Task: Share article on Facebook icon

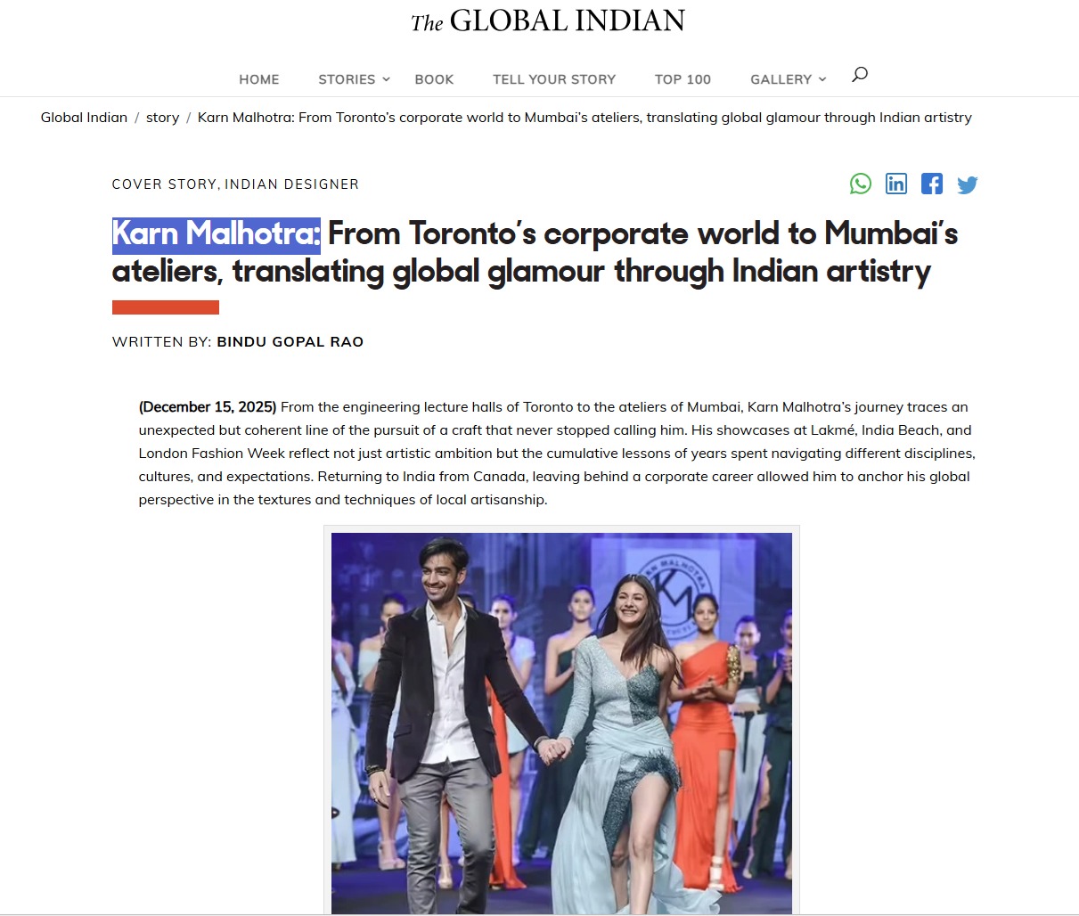Action: coord(932,184)
